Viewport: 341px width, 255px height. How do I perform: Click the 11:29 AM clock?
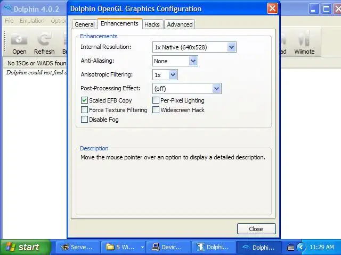pos(322,247)
